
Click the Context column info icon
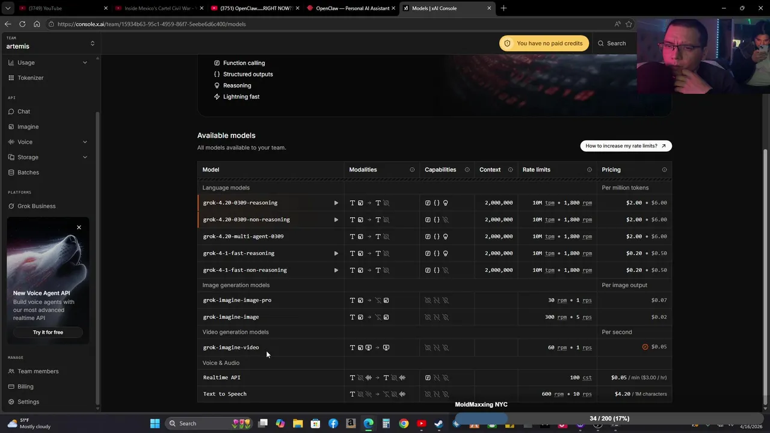510,170
